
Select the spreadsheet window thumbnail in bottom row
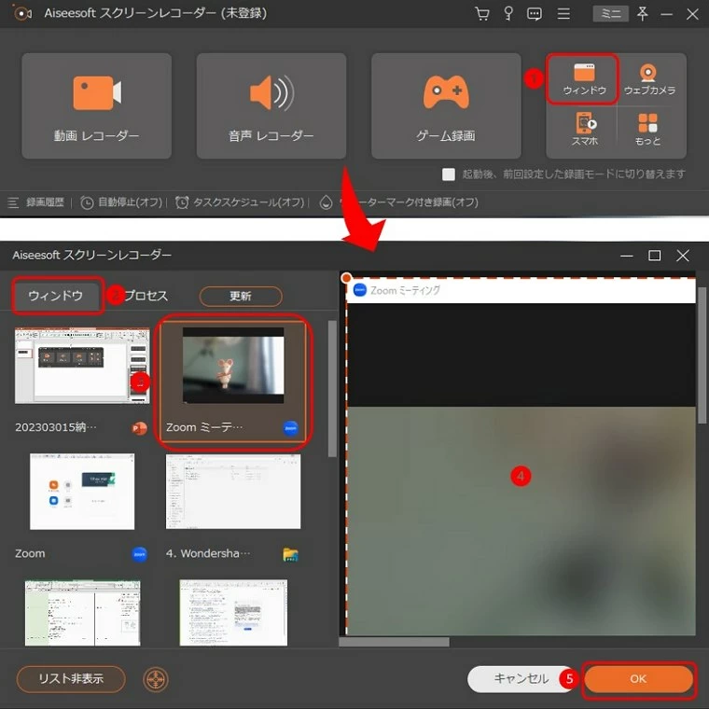[82, 613]
